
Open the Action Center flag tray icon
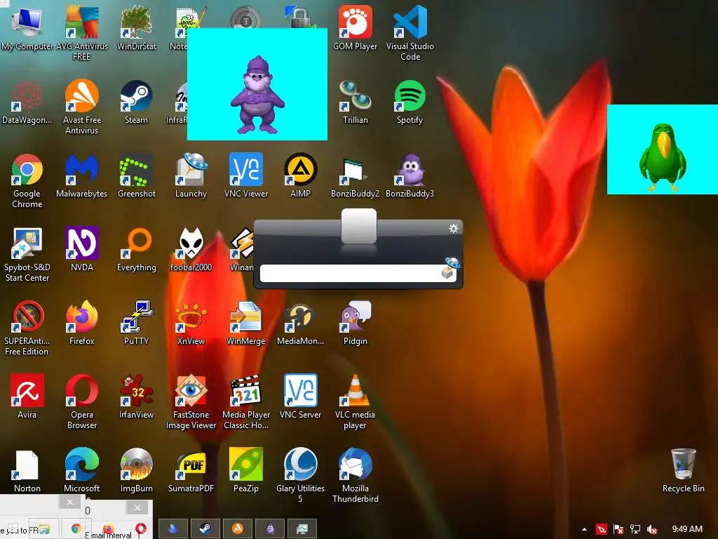pyautogui.click(x=618, y=529)
